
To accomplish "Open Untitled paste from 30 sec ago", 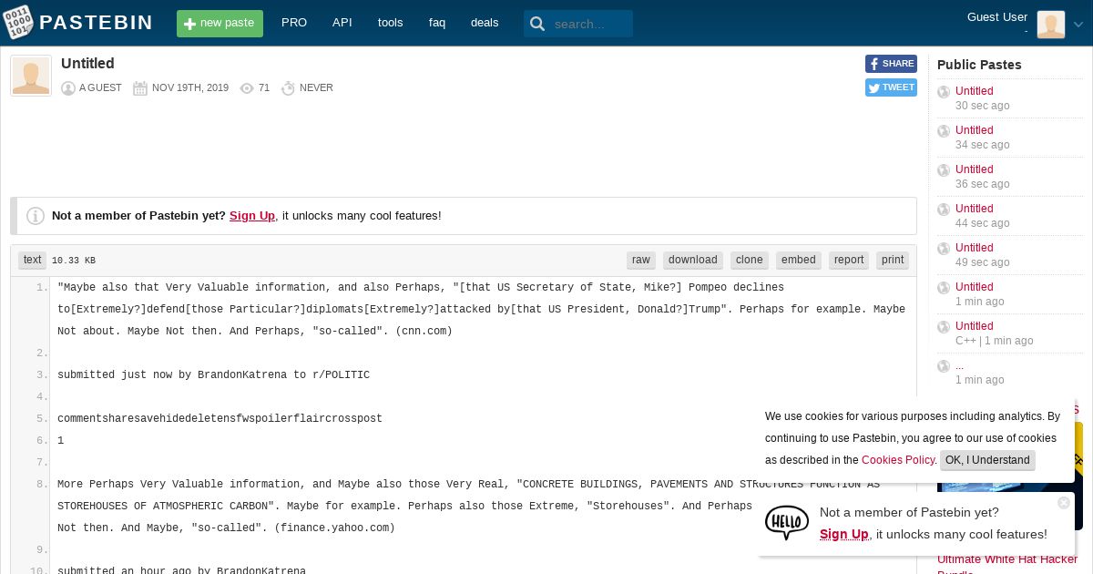I will click(x=974, y=91).
